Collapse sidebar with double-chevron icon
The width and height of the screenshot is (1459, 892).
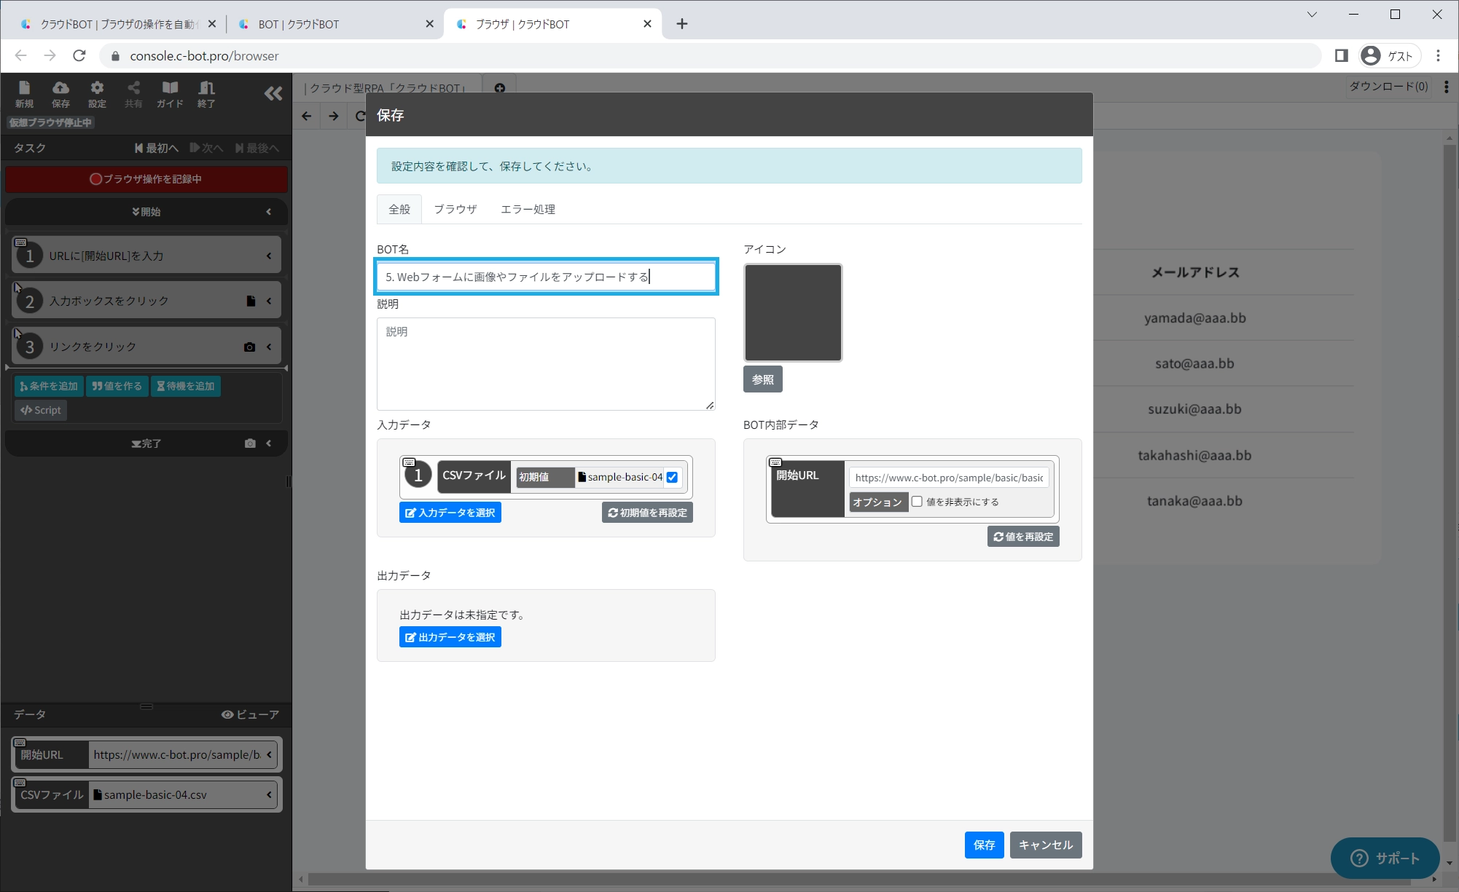coord(273,93)
